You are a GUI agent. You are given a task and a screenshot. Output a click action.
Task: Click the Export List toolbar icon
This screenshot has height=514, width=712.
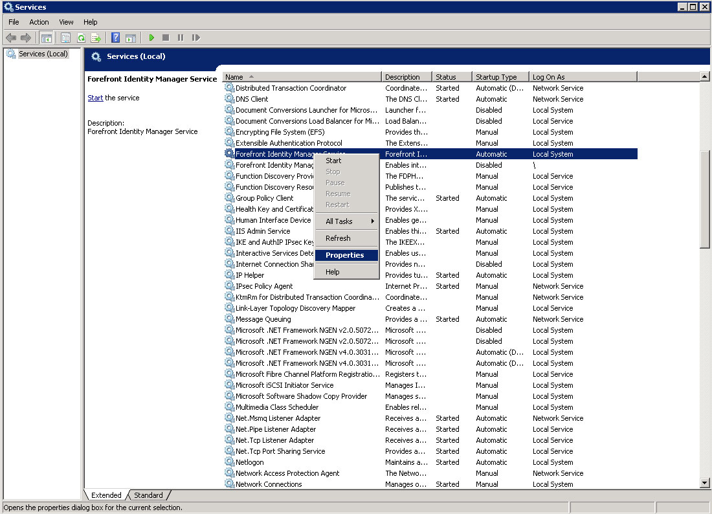pos(96,38)
